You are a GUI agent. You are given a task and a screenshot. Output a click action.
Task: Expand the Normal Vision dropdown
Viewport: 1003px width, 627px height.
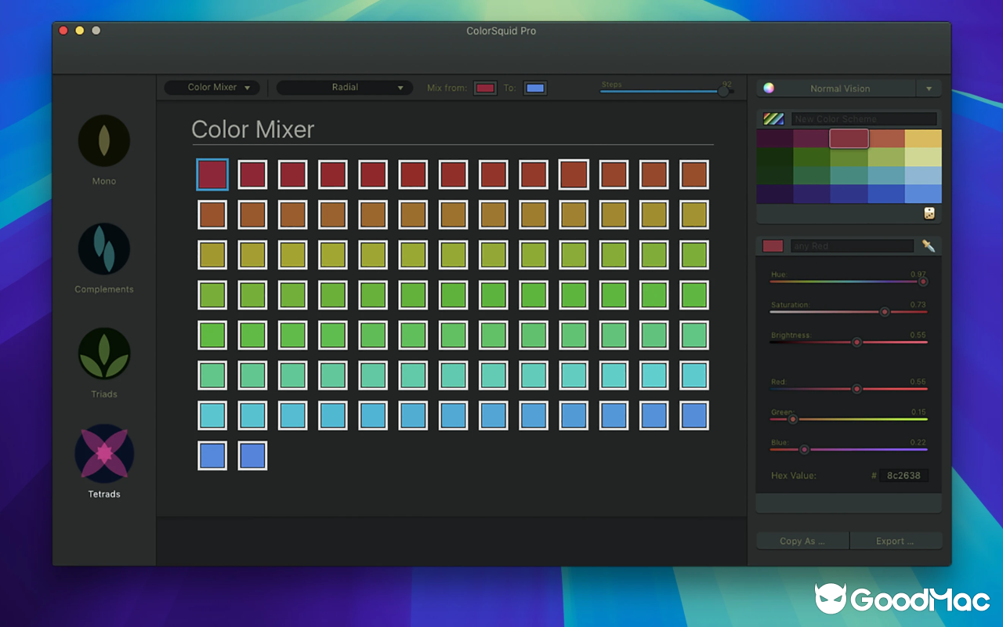click(x=929, y=88)
